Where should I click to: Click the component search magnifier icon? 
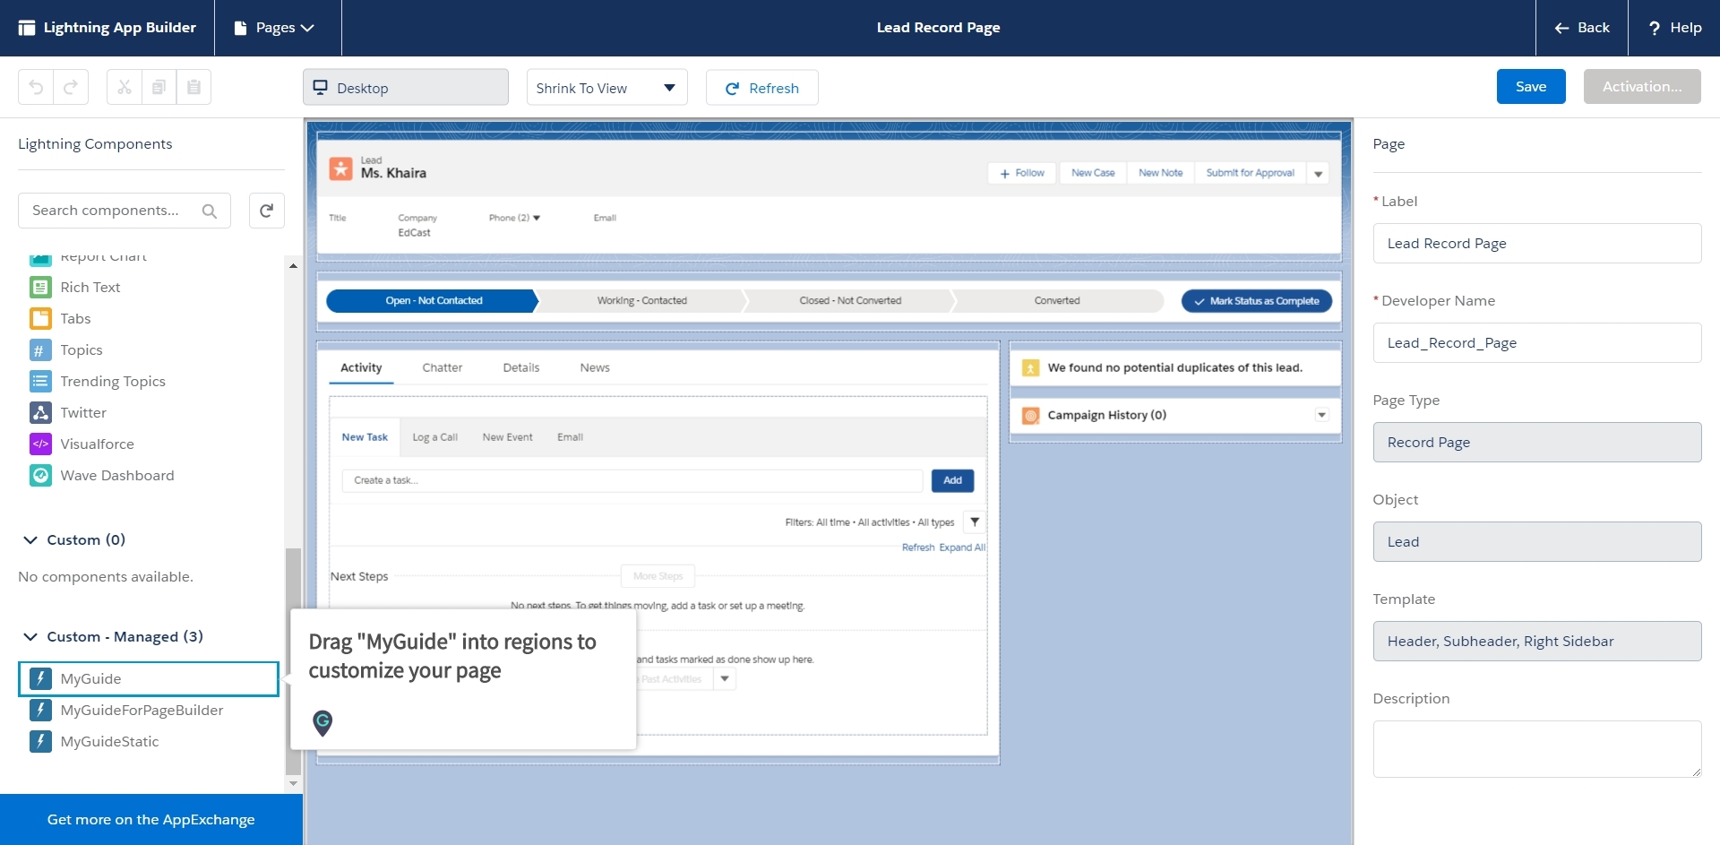pos(210,211)
